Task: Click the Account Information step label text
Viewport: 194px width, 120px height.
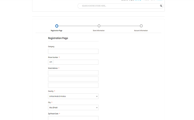Action: (141, 31)
